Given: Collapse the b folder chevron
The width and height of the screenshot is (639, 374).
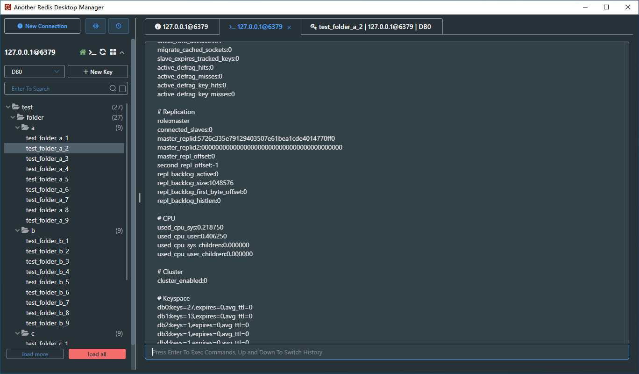Looking at the screenshot, I should 17,230.
